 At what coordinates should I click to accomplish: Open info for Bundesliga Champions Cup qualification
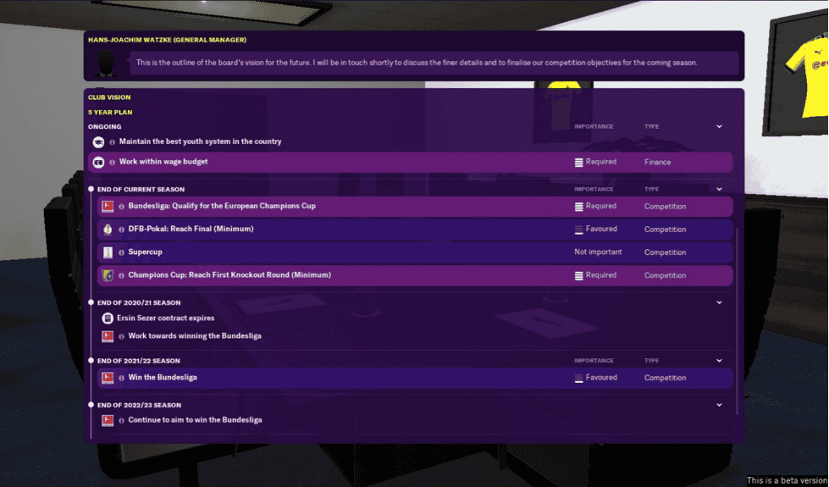[x=122, y=207]
